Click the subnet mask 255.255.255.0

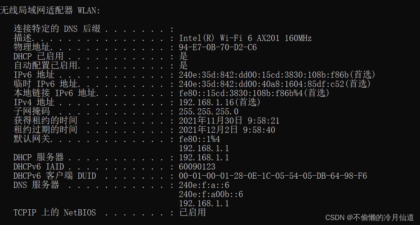click(208, 112)
